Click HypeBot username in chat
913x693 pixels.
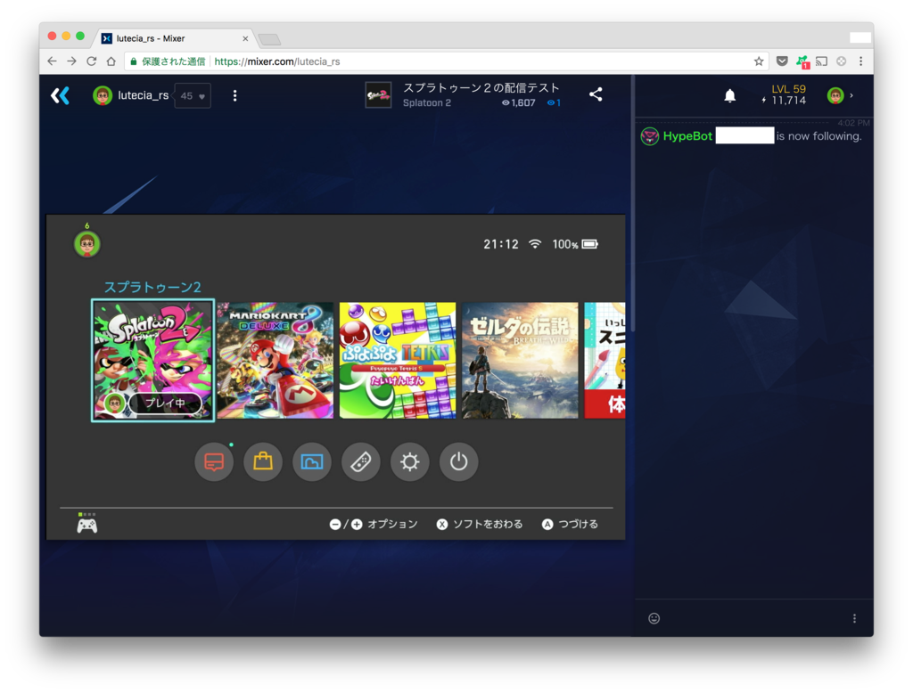point(687,136)
